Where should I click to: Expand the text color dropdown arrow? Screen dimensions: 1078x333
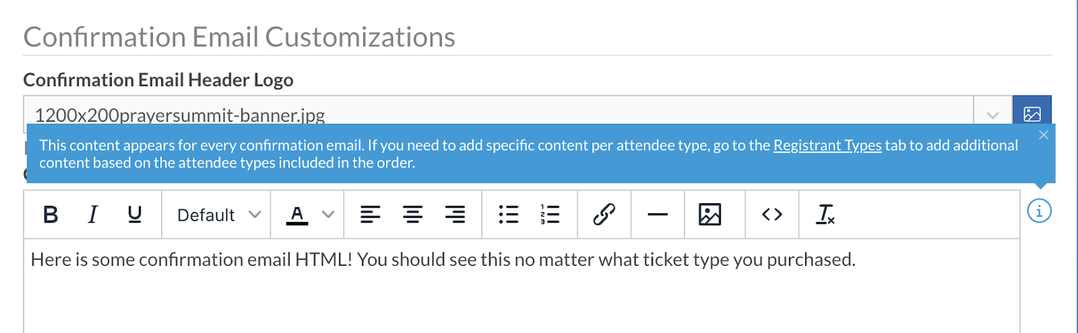(x=328, y=215)
